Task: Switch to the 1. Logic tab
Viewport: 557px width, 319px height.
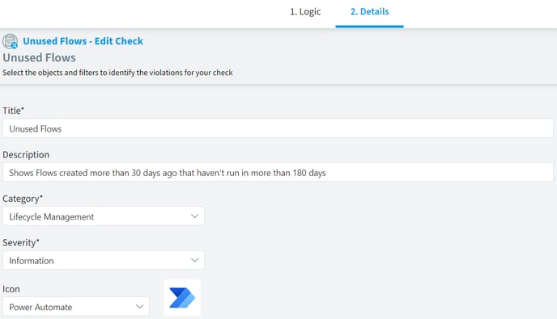Action: 305,11
